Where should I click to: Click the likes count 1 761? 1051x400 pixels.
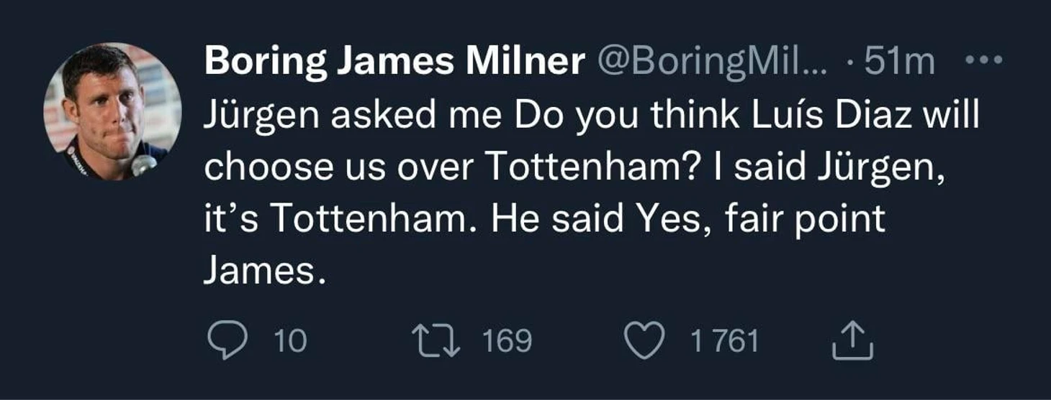[x=724, y=340]
